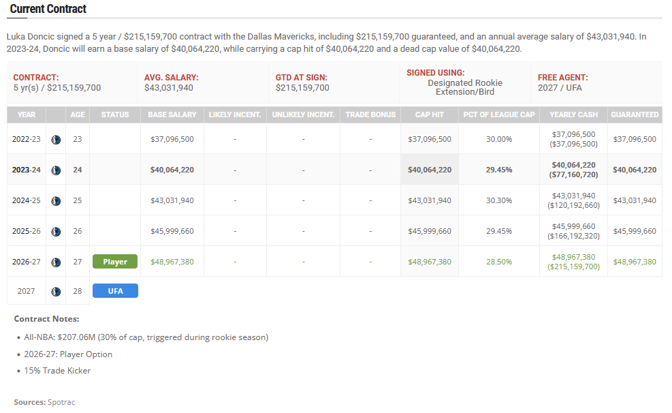Click the All-NBA: $207.06M note
The image size is (672, 413).
pos(146,337)
